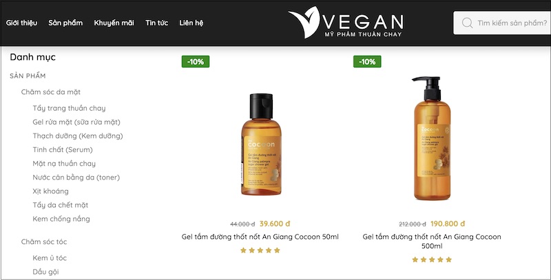Screen dimensions: 551x280
Task: Open Kem chống nắng category link
Action: [61, 219]
